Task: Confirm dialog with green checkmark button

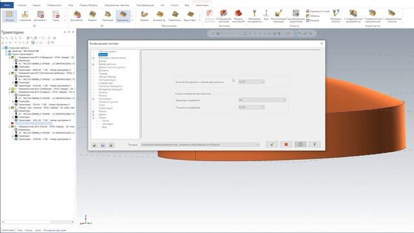Action: tap(272, 144)
